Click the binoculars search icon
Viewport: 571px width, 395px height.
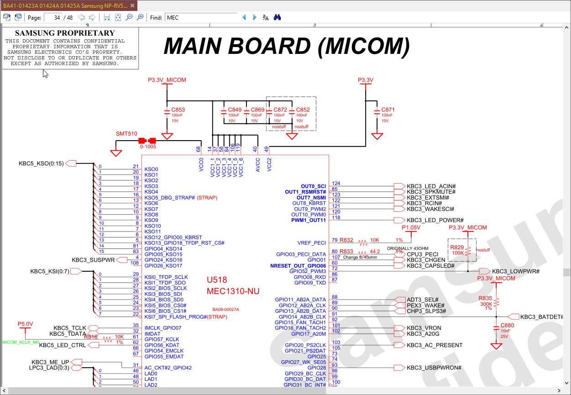[x=277, y=17]
